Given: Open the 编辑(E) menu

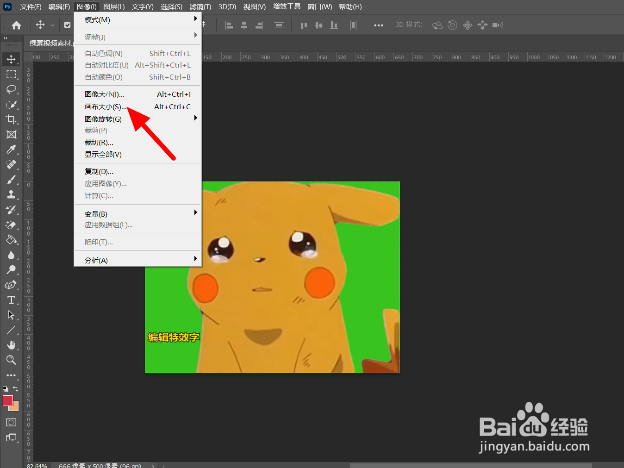Looking at the screenshot, I should pyautogui.click(x=59, y=7).
